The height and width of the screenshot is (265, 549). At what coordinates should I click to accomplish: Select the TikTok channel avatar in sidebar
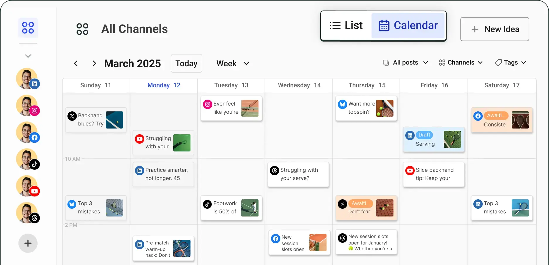[27, 159]
